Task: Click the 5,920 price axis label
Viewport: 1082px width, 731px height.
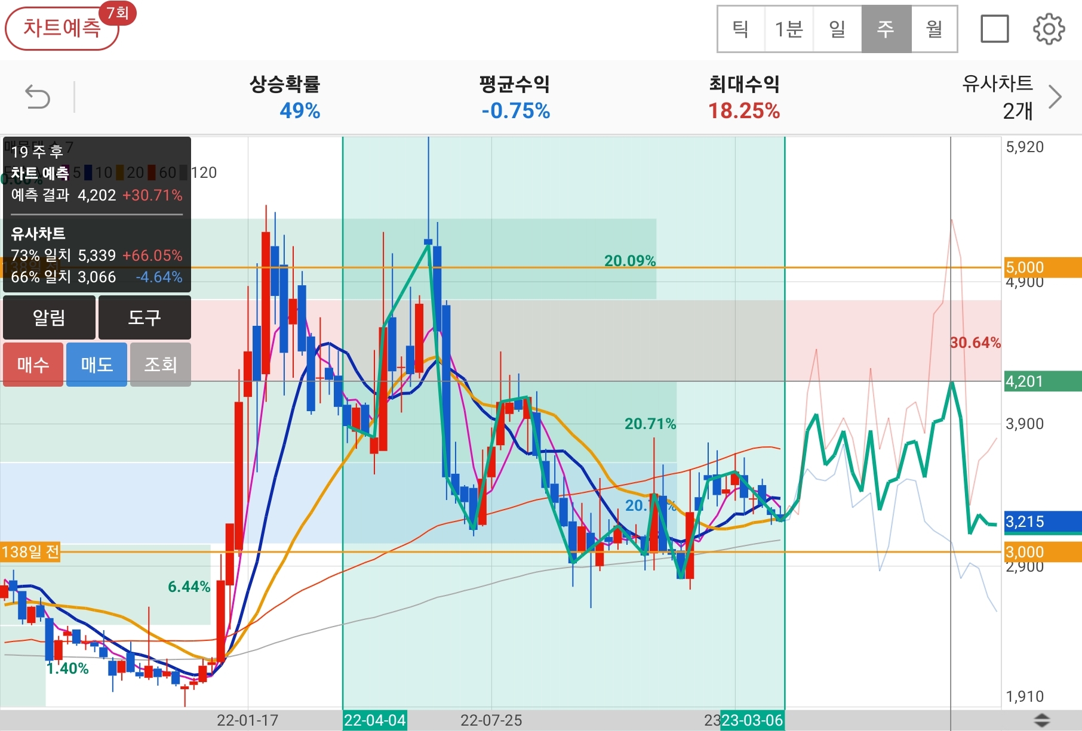Action: tap(1025, 147)
